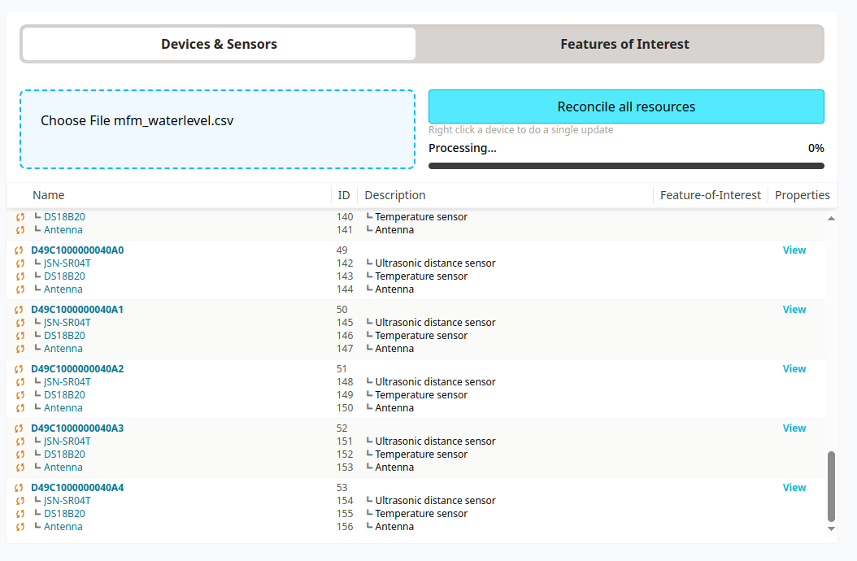Open the device link D49C1000000040A3
Image resolution: width=857 pixels, height=561 pixels.
(x=77, y=428)
